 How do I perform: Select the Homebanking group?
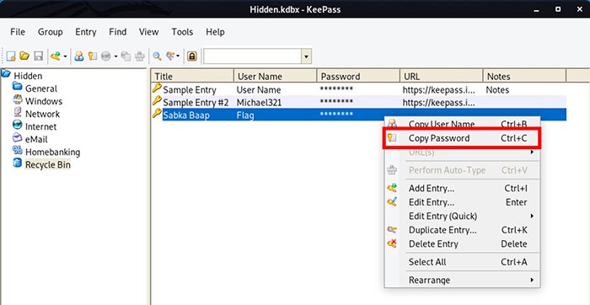(52, 152)
